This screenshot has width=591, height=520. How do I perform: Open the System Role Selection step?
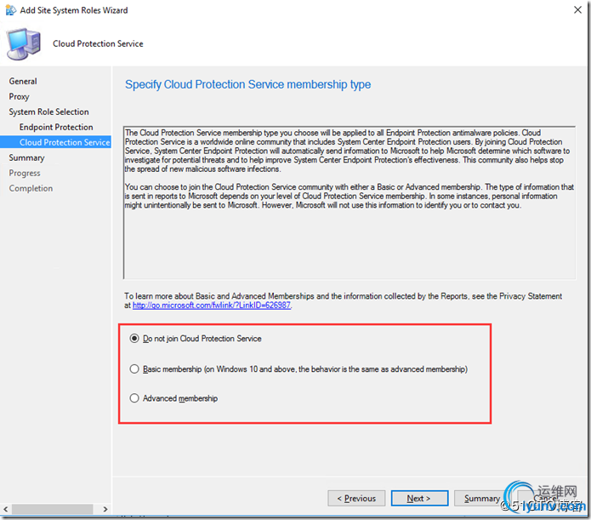[49, 112]
